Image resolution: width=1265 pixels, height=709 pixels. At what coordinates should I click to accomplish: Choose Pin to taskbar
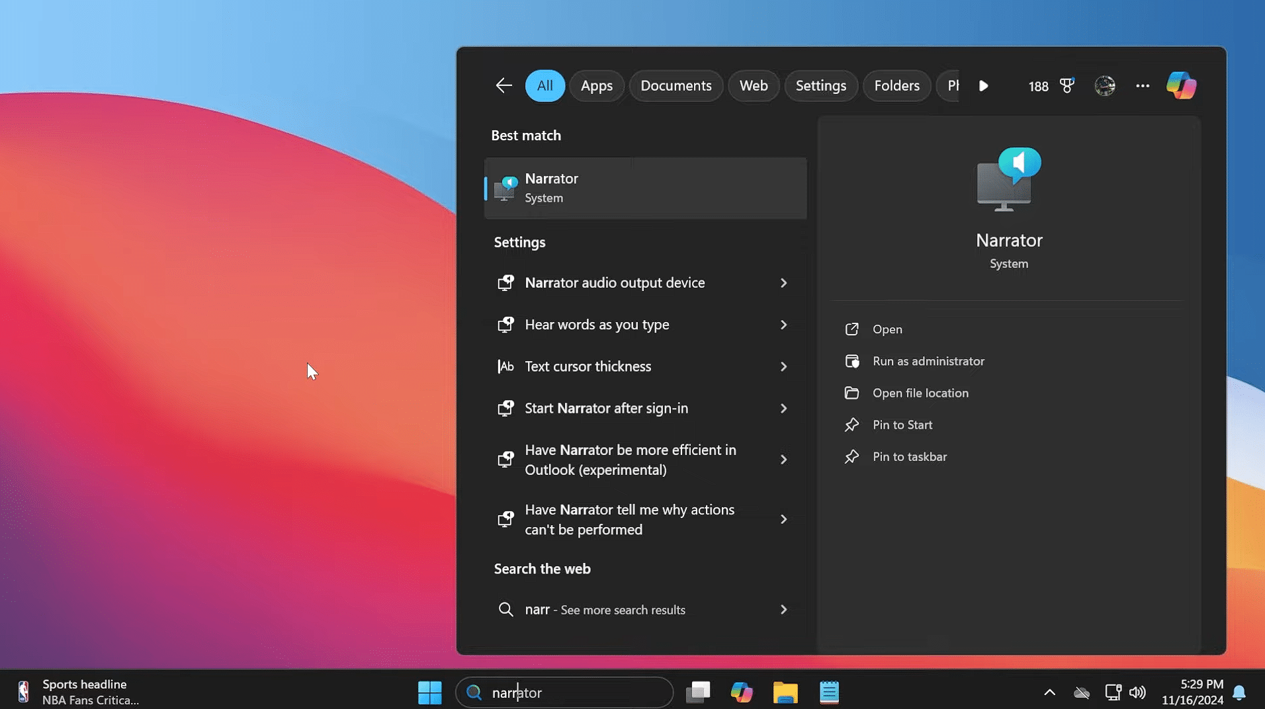(x=910, y=456)
